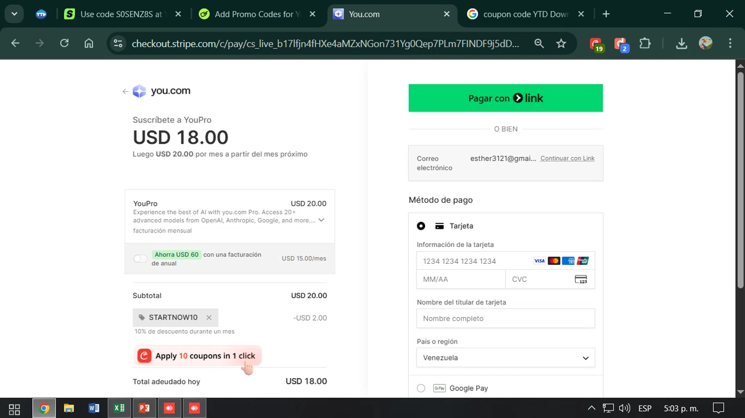Toggle annual billing savings switch

[140, 258]
